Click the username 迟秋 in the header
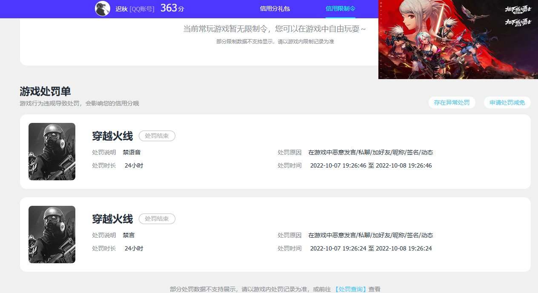This screenshot has height=293, width=538. [x=121, y=9]
